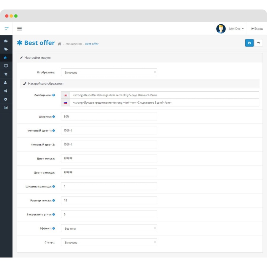The image size is (267, 267).
Task: Open Расширения breadcrumb link
Action: coord(73,44)
